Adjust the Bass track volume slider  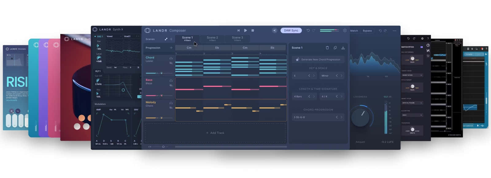(x=159, y=95)
